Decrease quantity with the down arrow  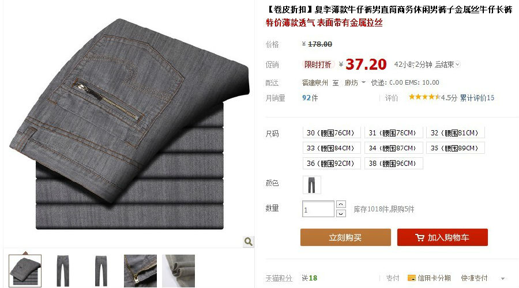(x=341, y=214)
